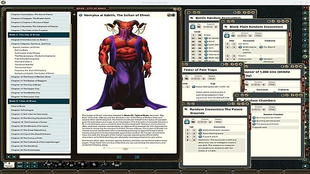310x174 pixels.
Task: Roll the d12 die
Action: point(60,164)
